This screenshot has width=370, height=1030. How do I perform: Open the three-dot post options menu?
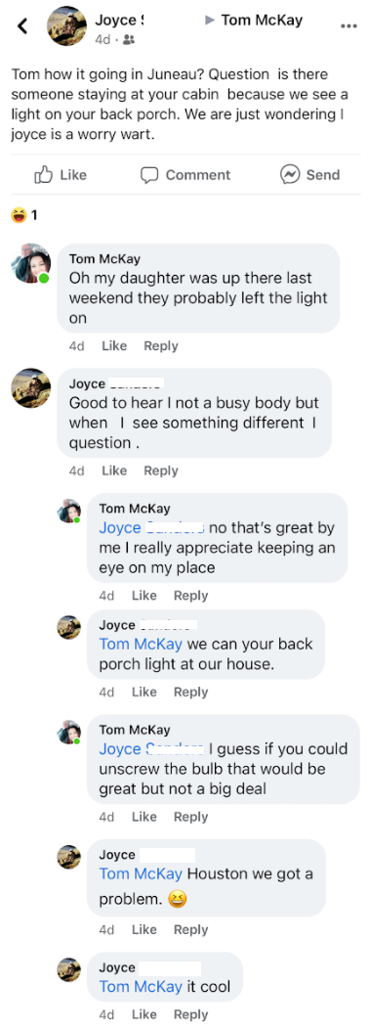pos(349,27)
